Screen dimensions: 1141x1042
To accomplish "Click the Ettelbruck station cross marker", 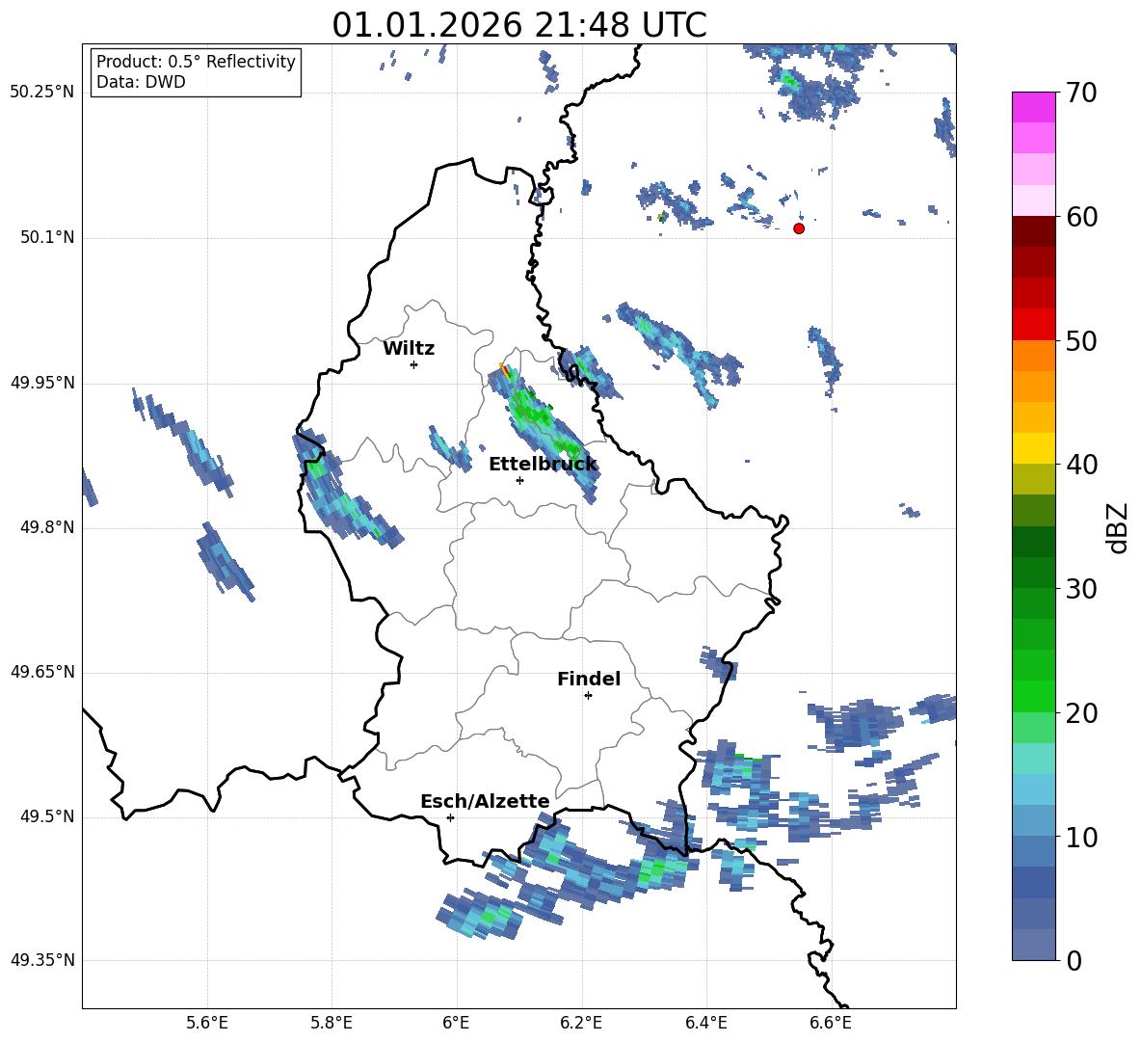I will (519, 480).
